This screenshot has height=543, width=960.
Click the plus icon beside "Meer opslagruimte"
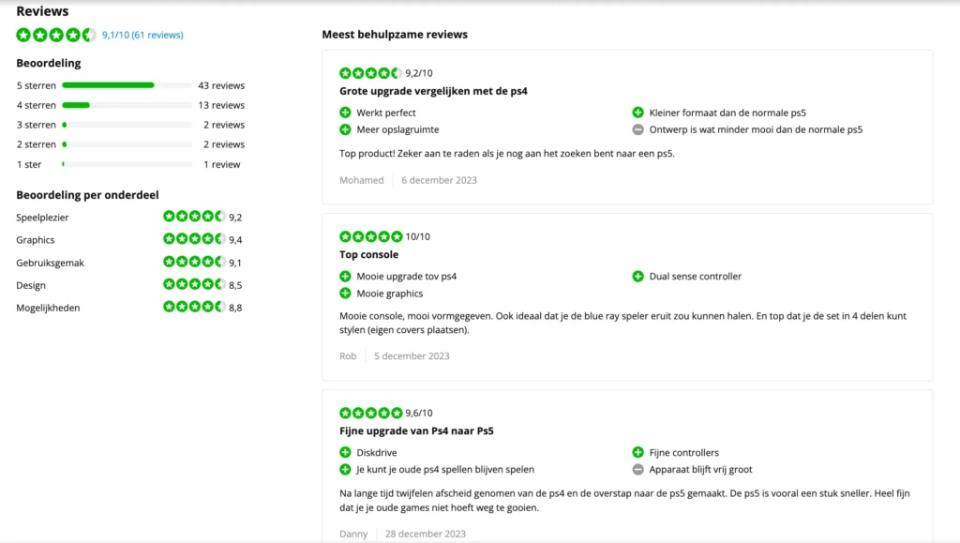346,129
